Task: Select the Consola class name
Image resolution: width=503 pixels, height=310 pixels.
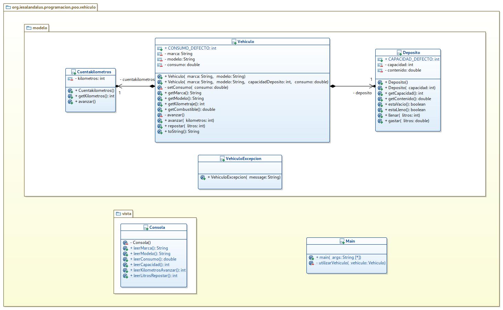Action: (x=157, y=227)
